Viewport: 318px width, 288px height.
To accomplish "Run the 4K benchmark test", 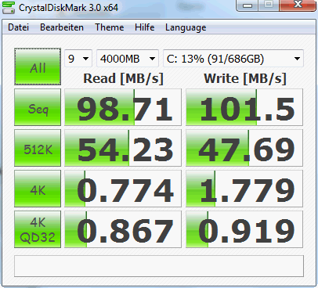I will [38, 189].
